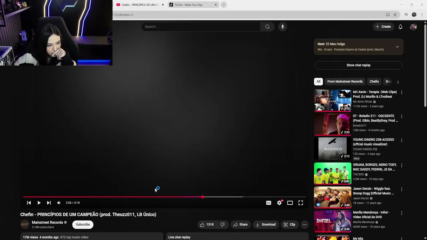Open more actions under video
The image size is (427, 240).
coord(305,225)
